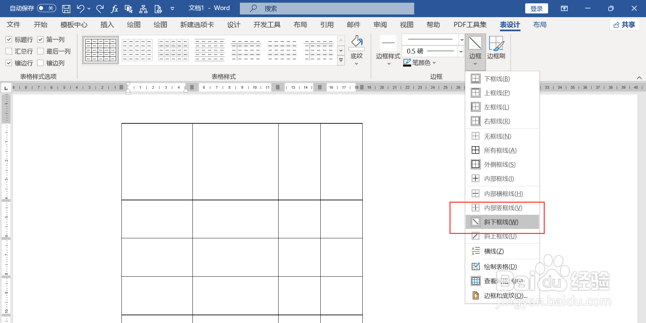Click the Sign in (登录) button
This screenshot has width=646, height=323.
(536, 8)
